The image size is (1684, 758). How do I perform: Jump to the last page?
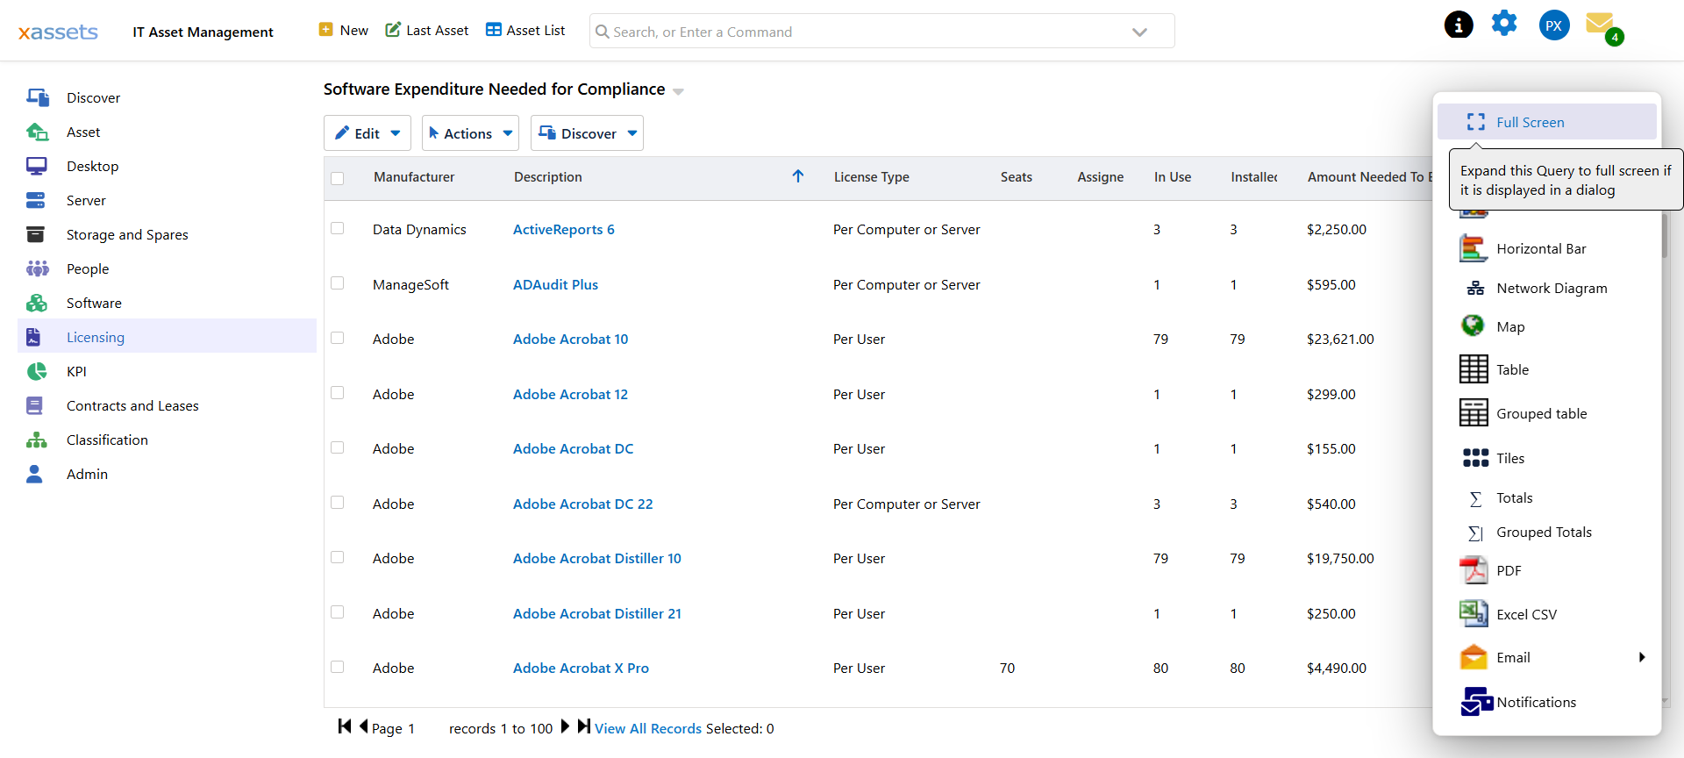tap(584, 726)
